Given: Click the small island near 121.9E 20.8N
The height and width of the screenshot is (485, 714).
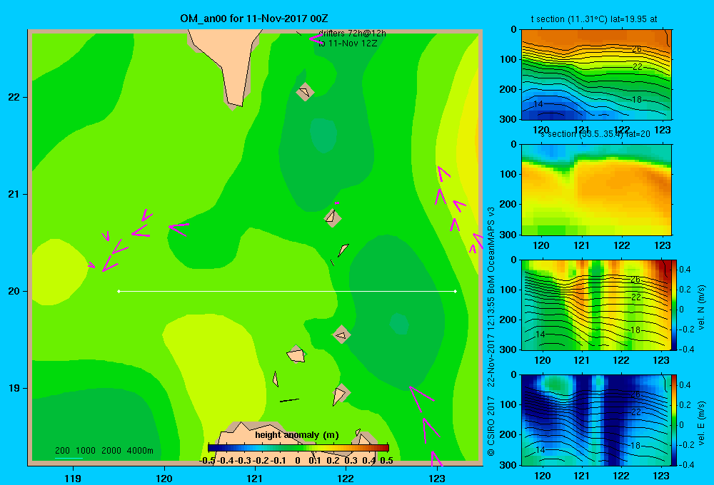Looking at the screenshot, I should [x=333, y=218].
